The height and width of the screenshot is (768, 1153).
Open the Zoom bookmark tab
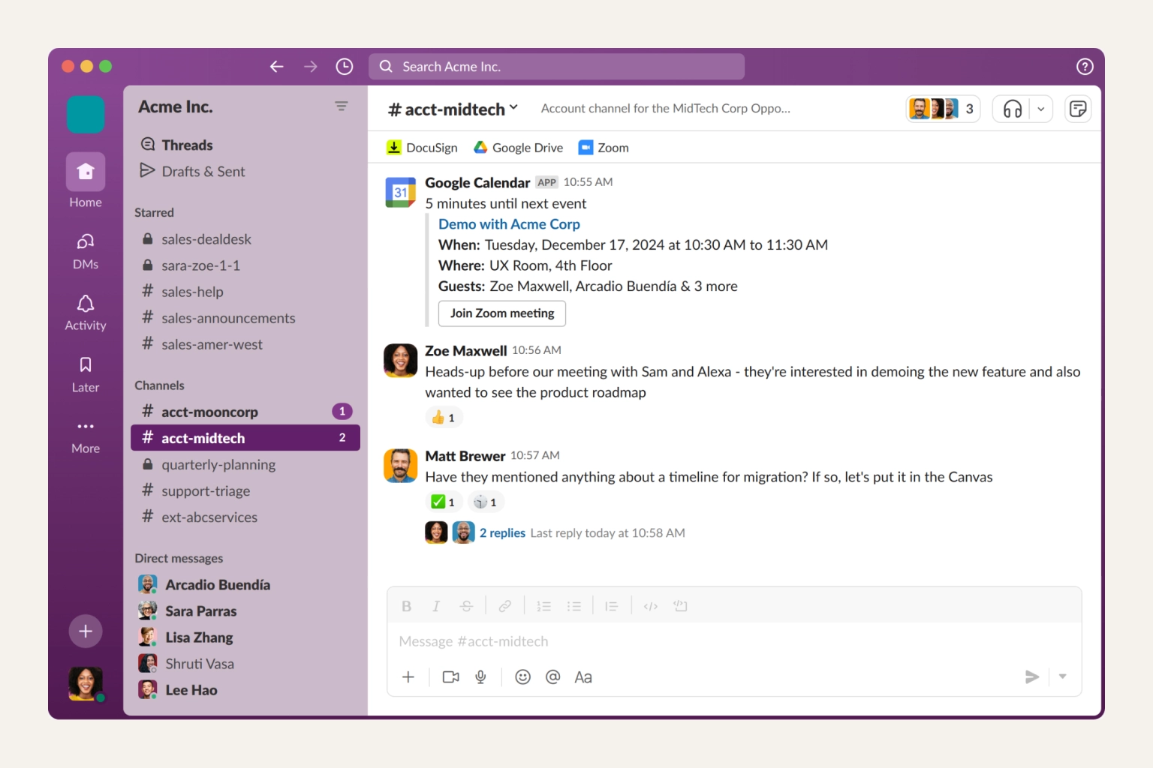point(604,148)
